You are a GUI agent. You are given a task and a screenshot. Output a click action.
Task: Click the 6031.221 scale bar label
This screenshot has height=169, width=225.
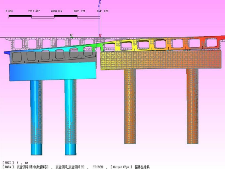[80, 11]
